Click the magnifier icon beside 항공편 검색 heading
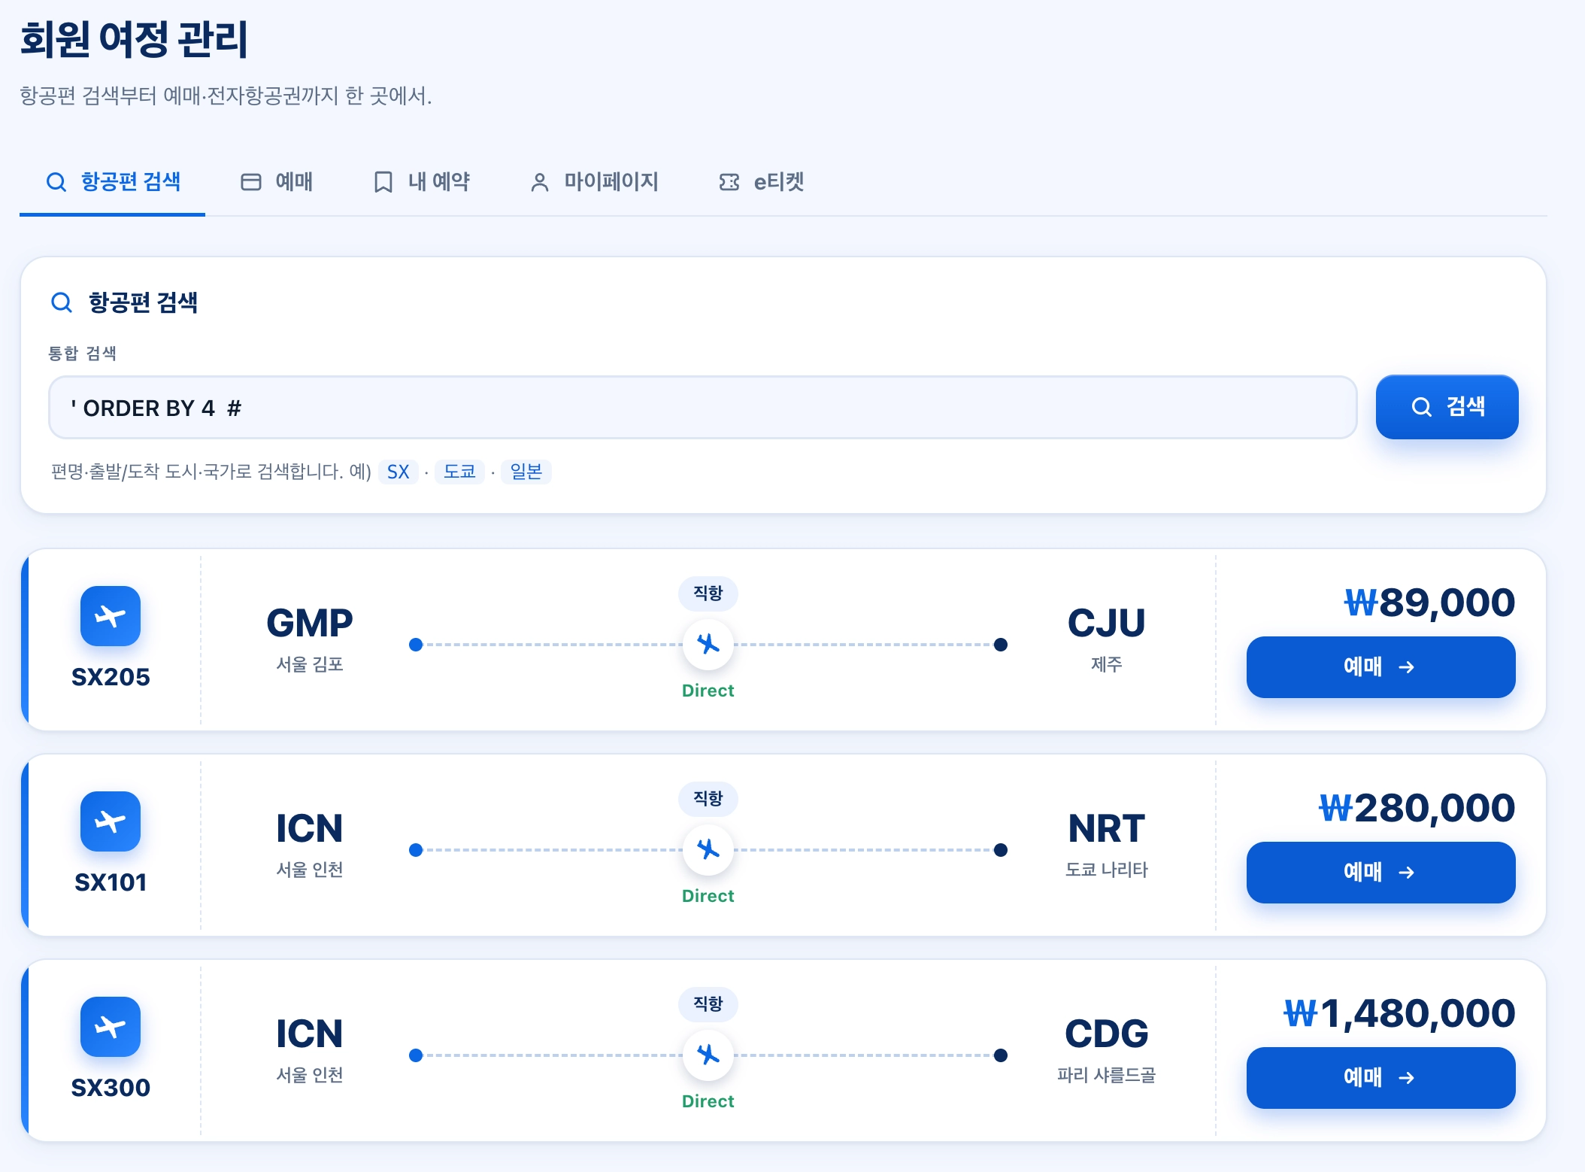 (61, 302)
